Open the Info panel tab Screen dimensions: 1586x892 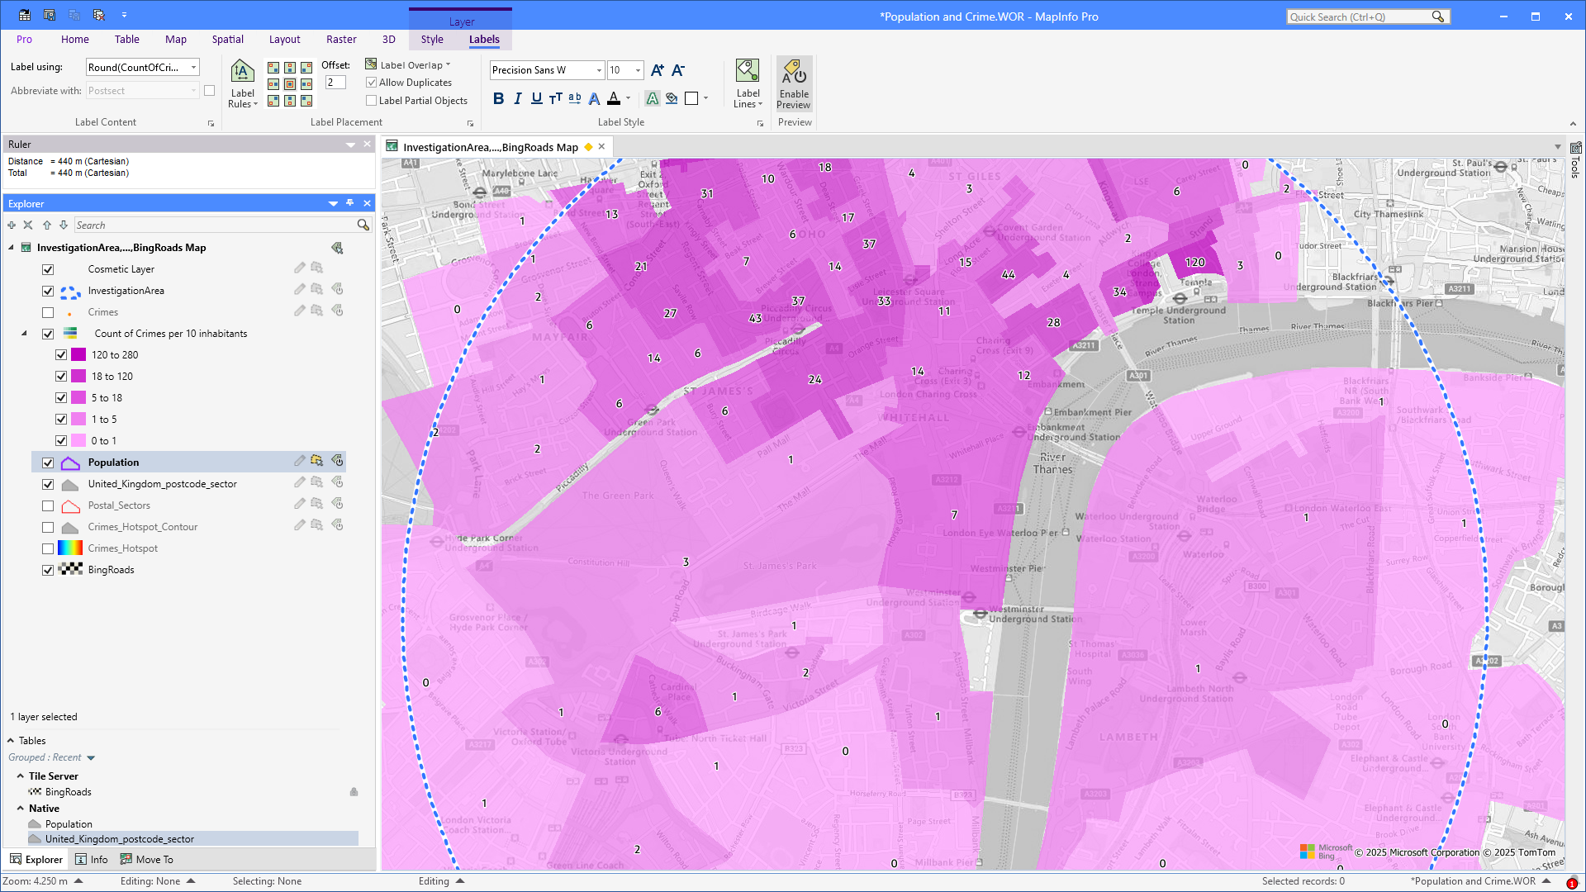(x=92, y=859)
